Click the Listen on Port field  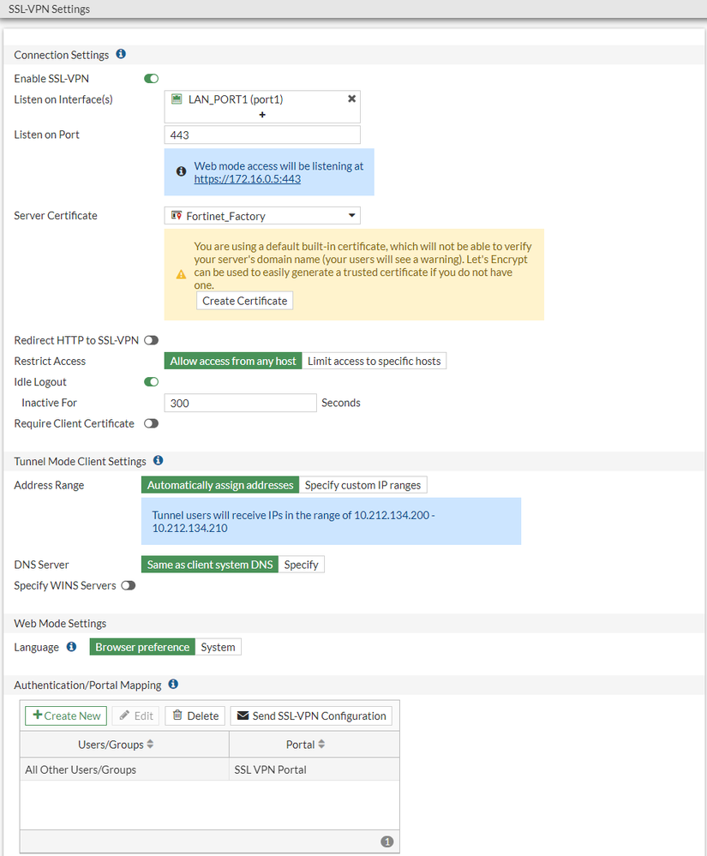(x=262, y=135)
